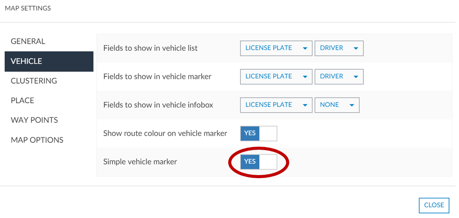Screen dimensions: 459x218
Task: Click the 'Simple vehicle marker' label text
Action: coord(140,162)
